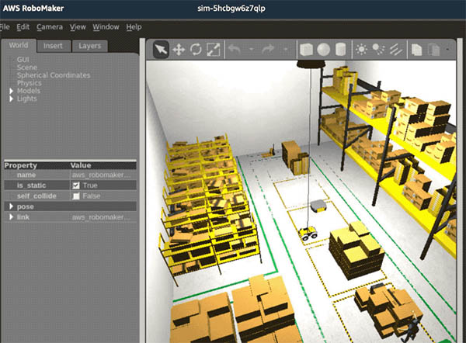Click the Paste icon in toolbar
466x343 pixels.
pyautogui.click(x=433, y=50)
